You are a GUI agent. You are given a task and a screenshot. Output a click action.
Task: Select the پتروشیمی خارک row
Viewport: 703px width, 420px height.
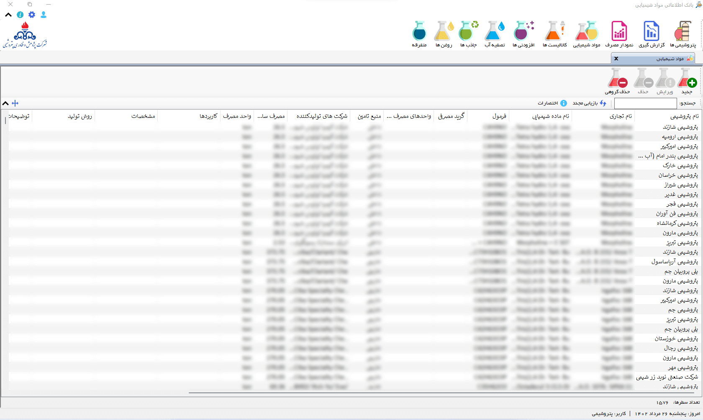[355, 165]
